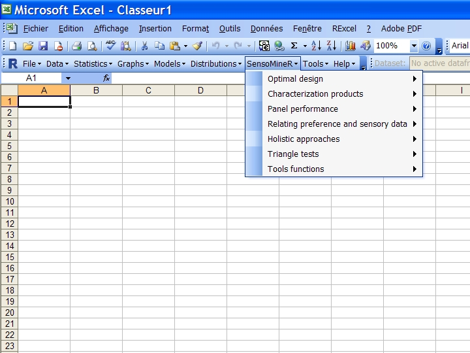Expand the R toolbar options arrow
470x353 pixels.
[364, 64]
